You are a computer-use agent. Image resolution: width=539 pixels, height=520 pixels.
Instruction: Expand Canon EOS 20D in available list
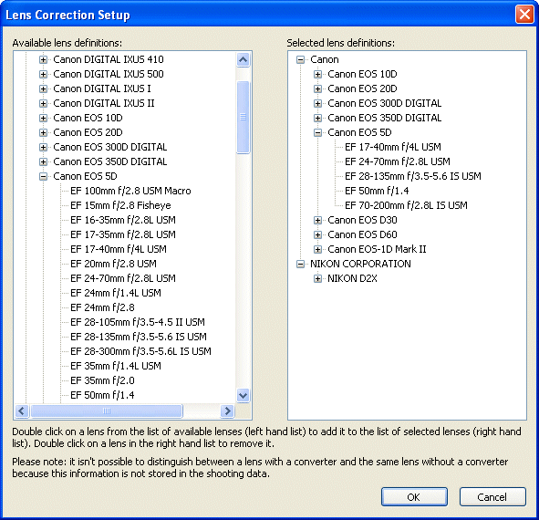(43, 132)
